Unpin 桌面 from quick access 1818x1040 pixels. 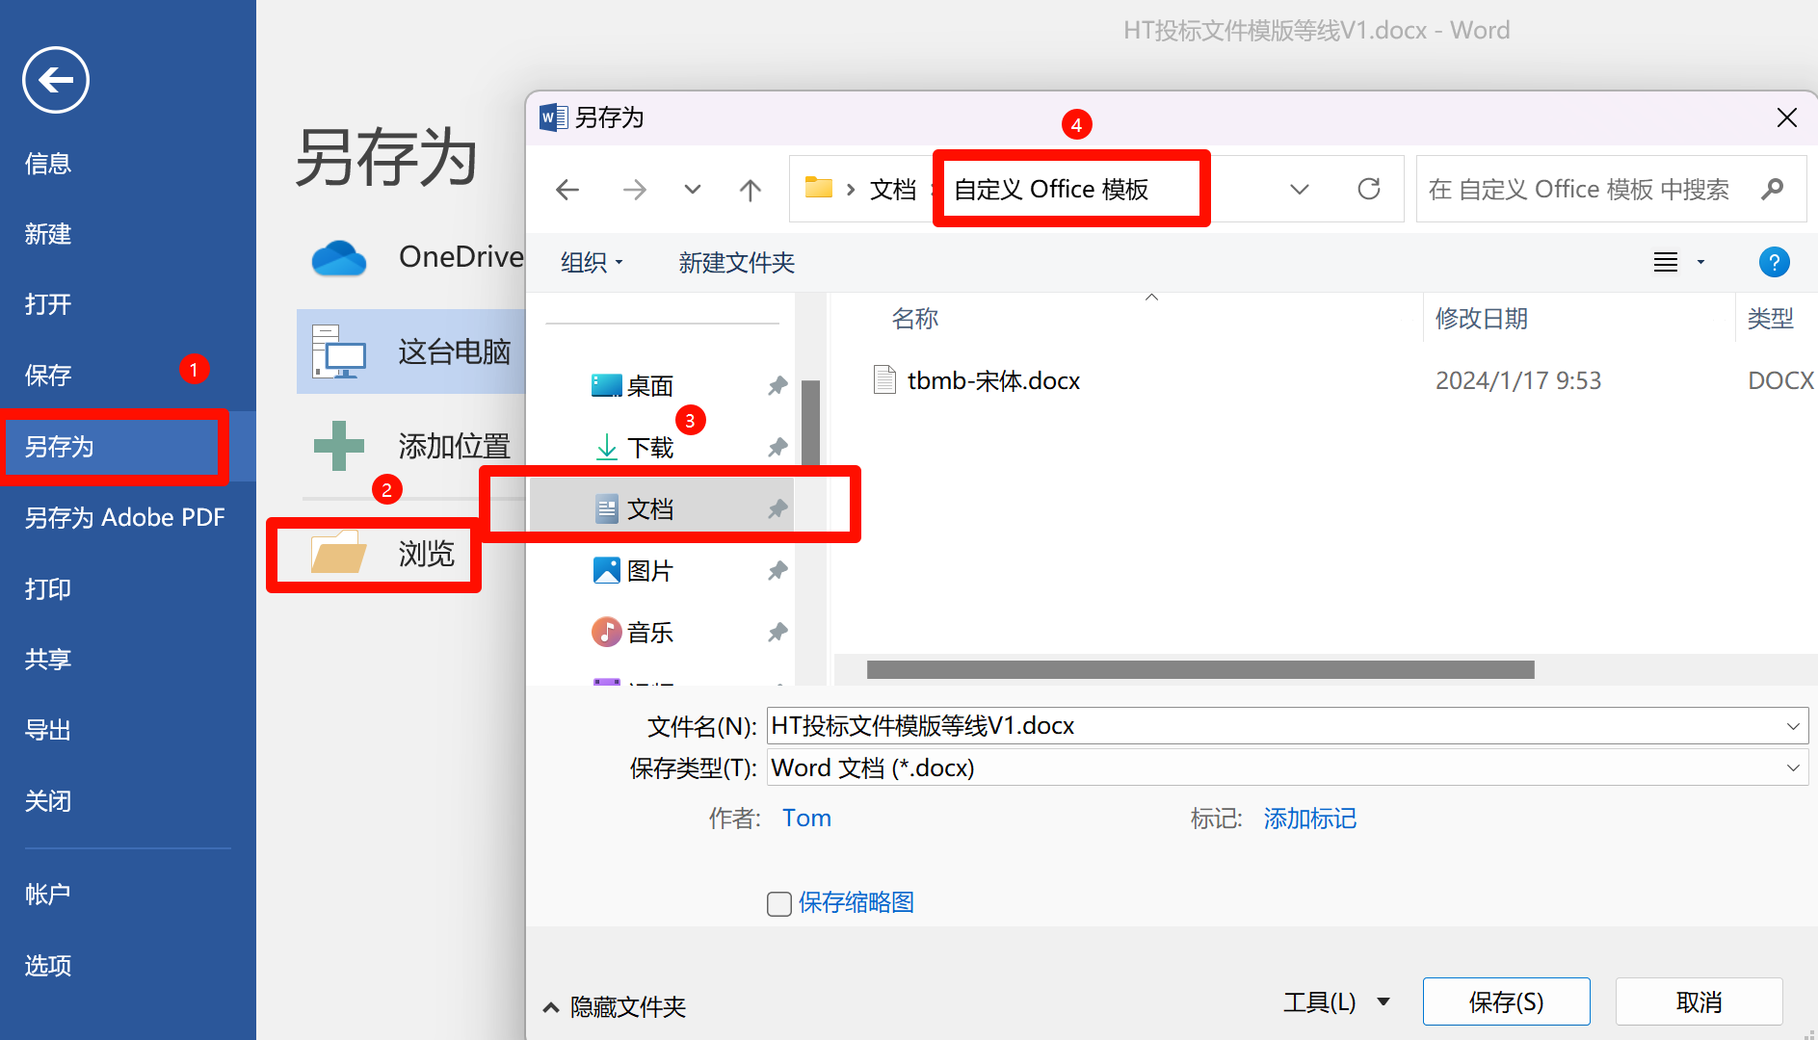[777, 386]
